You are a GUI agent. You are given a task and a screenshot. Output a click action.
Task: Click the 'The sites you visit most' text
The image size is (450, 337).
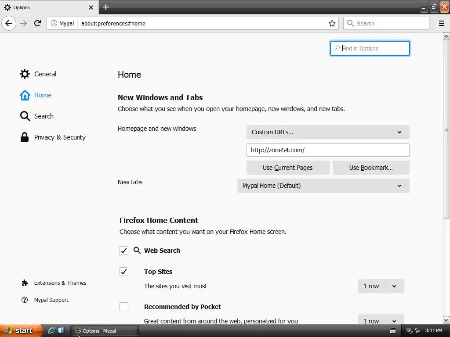pyautogui.click(x=175, y=286)
